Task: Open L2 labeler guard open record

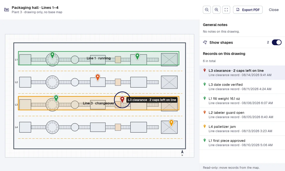Action: click(242, 115)
